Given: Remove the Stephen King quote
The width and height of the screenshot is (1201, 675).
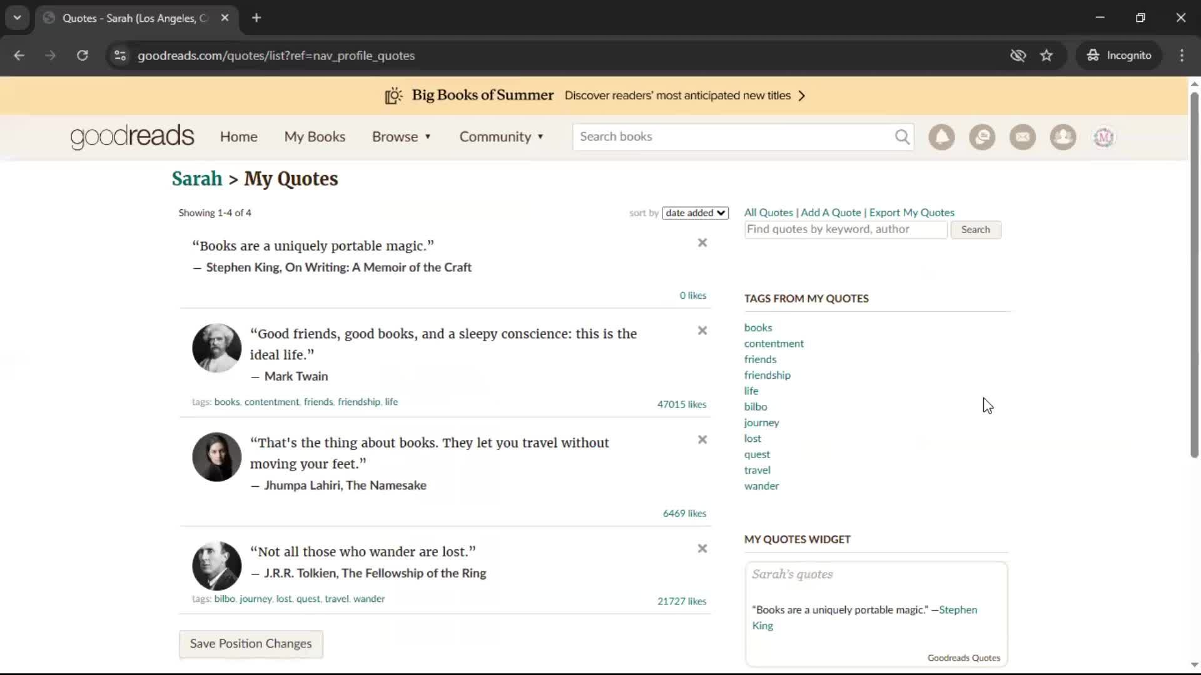Looking at the screenshot, I should 702,242.
